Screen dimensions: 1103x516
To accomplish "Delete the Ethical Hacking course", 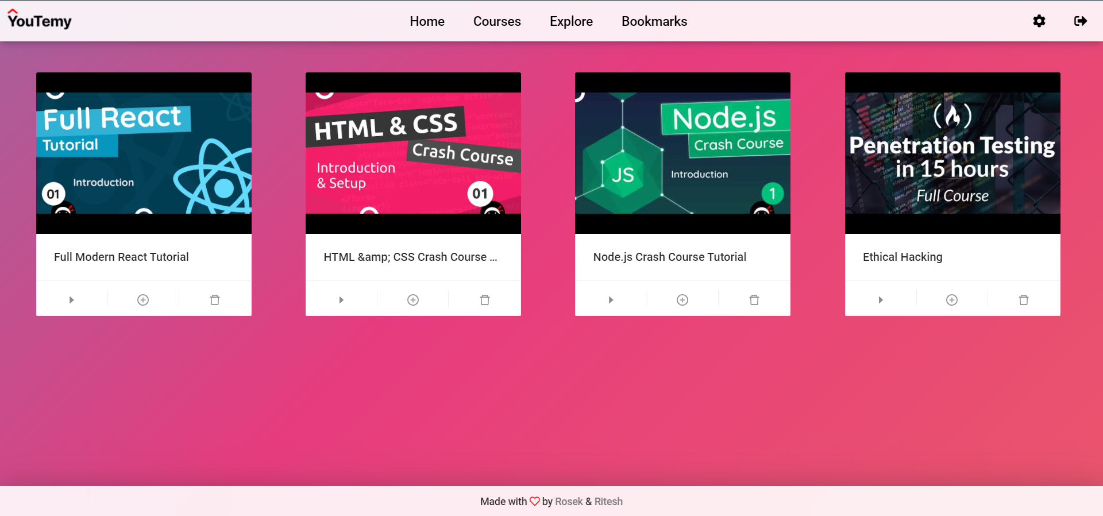I will (1024, 300).
